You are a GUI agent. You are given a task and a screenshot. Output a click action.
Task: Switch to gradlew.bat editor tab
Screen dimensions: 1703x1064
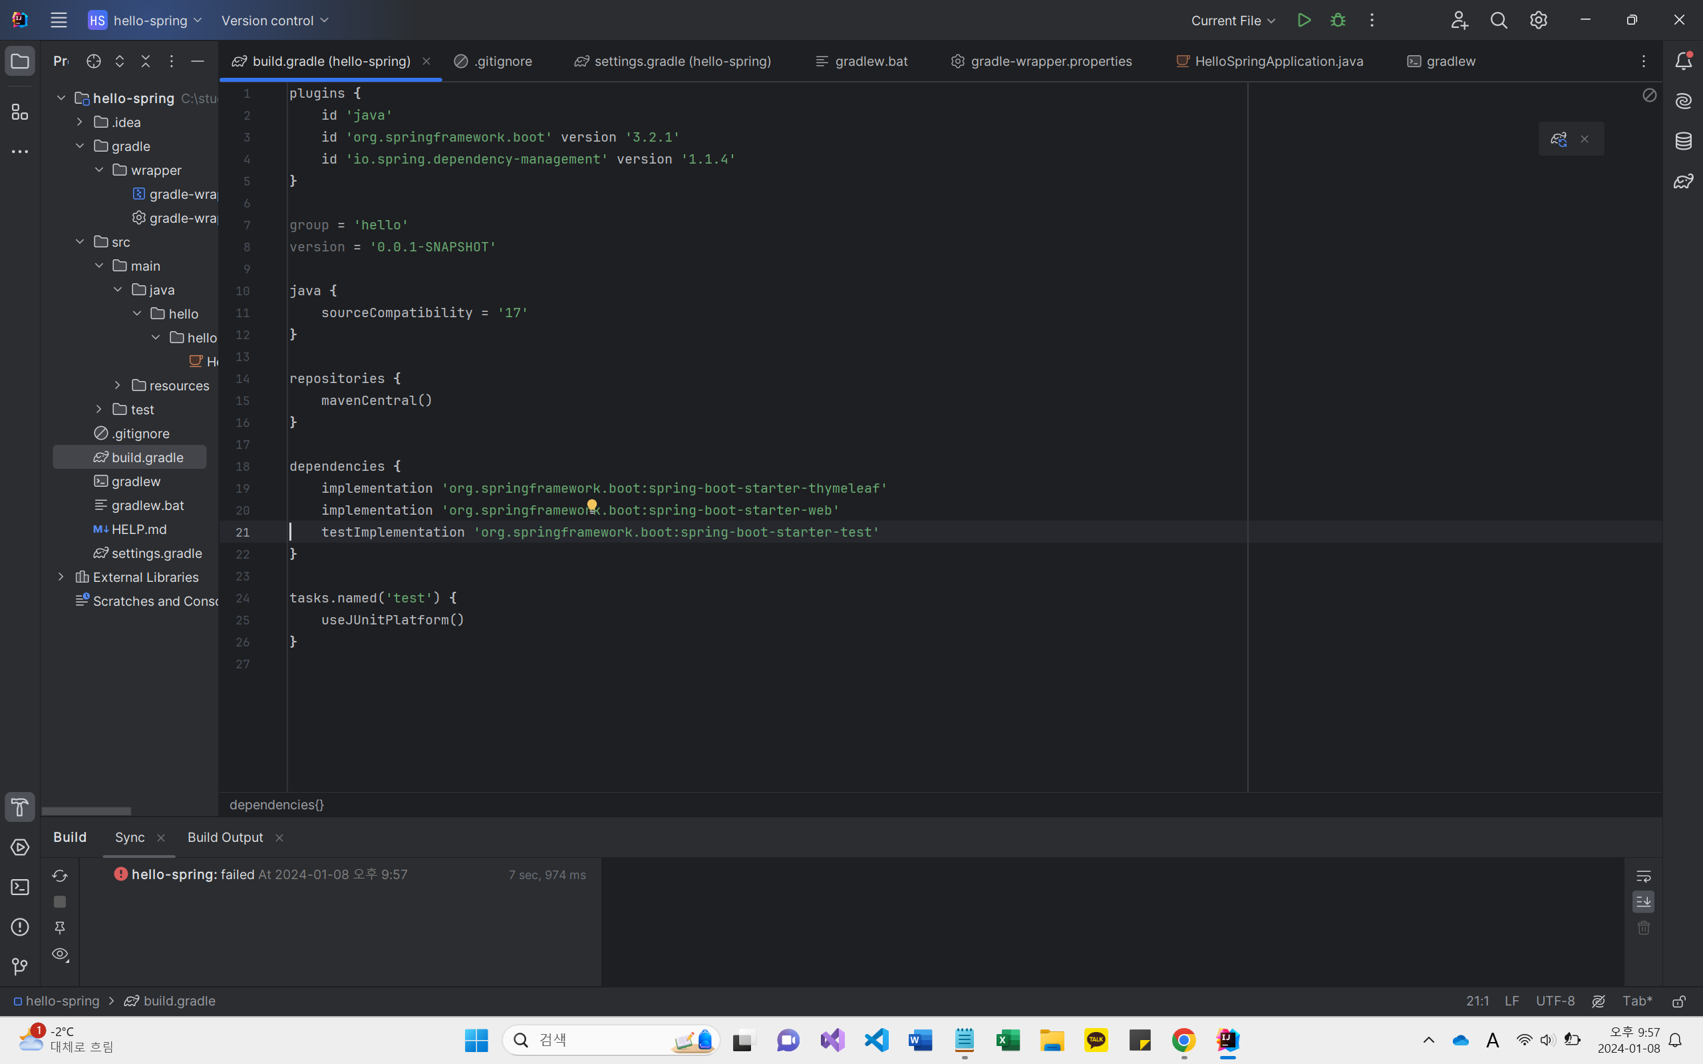(x=861, y=61)
